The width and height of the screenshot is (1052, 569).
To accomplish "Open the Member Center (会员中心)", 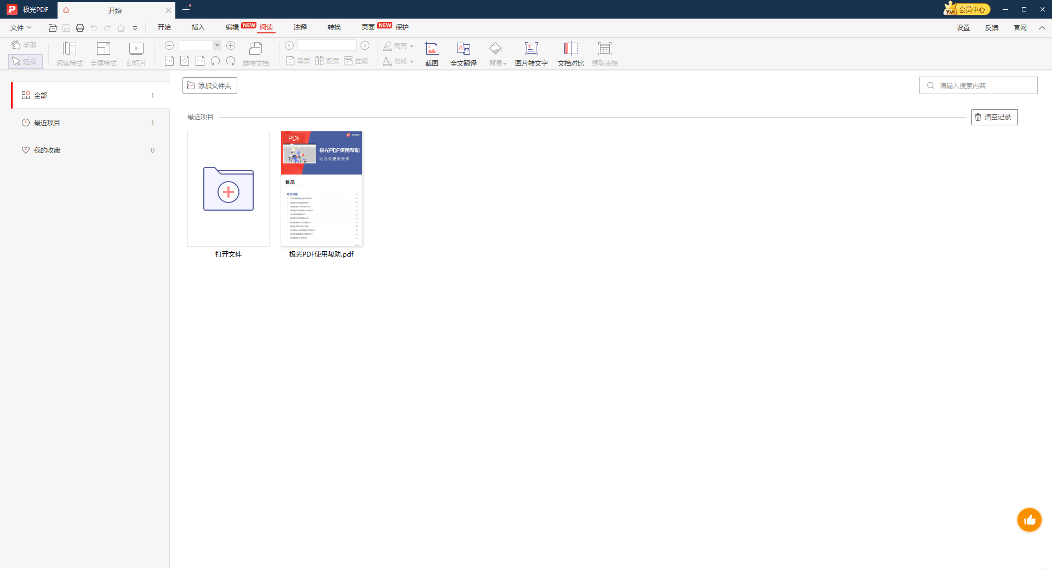I will point(967,9).
